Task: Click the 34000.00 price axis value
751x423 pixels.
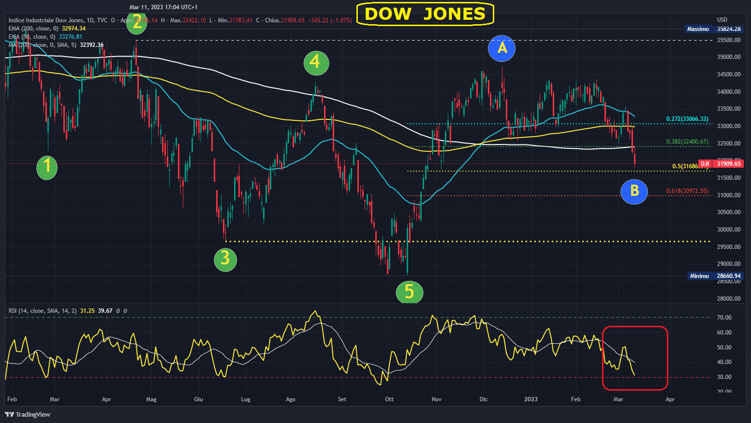Action: click(729, 92)
